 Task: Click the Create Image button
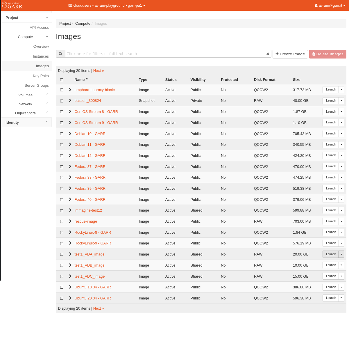pyautogui.click(x=290, y=54)
